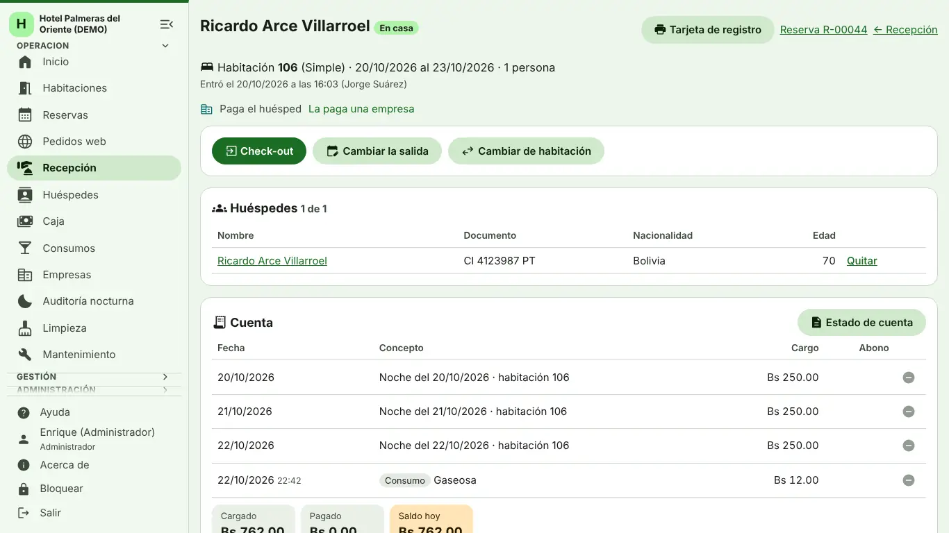This screenshot has height=533, width=949.
Task: Open the Reserva R-00044 link
Action: pyautogui.click(x=823, y=30)
